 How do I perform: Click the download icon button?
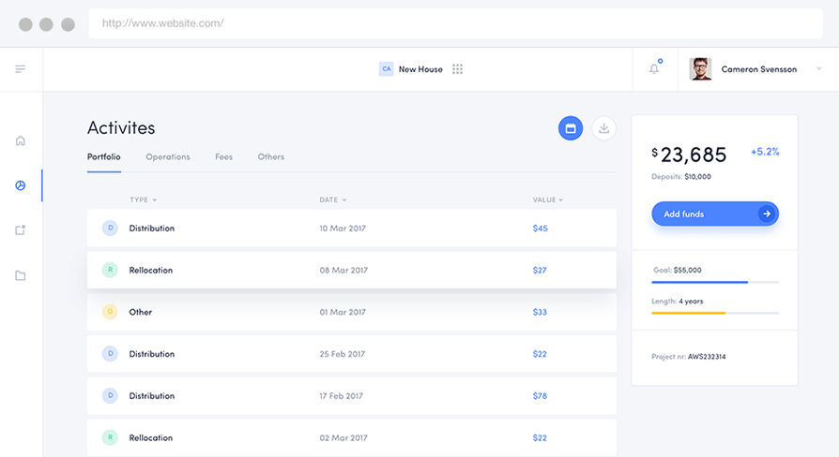click(604, 129)
